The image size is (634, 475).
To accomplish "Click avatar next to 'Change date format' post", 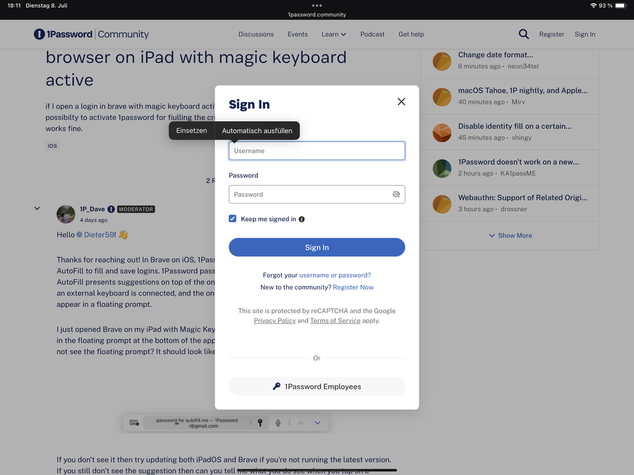I will (442, 61).
